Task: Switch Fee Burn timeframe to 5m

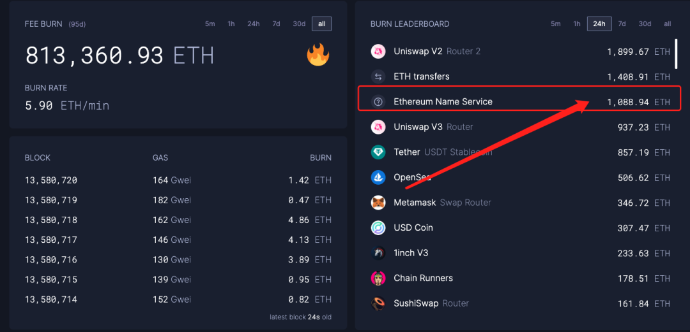Action: [x=210, y=24]
